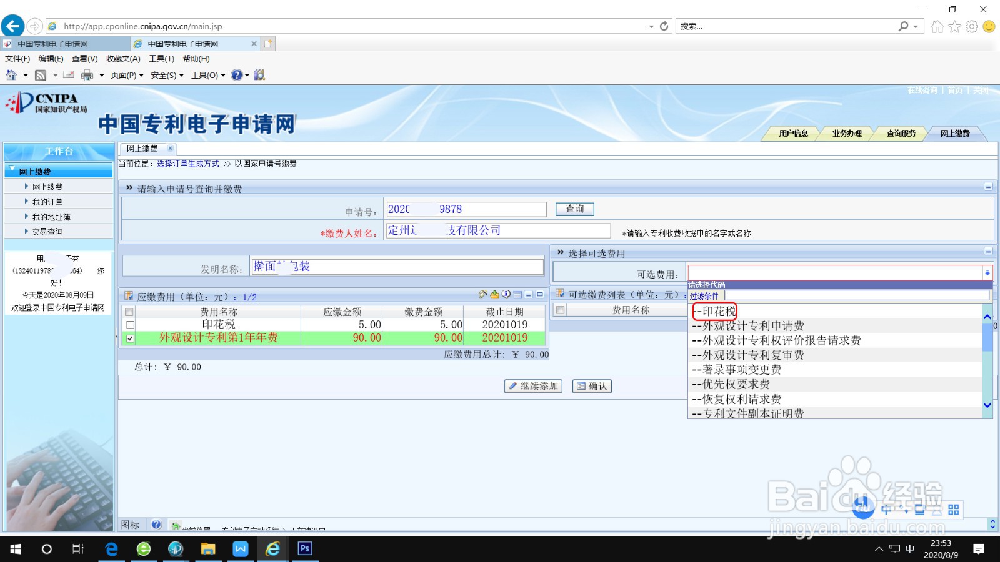The width and height of the screenshot is (1000, 562).
Task: Click the info icon in fee table header
Action: click(506, 295)
